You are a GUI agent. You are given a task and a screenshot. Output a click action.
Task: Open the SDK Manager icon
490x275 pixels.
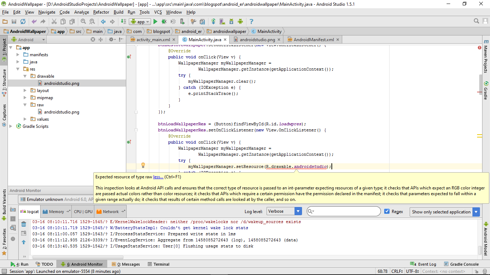coord(231,21)
